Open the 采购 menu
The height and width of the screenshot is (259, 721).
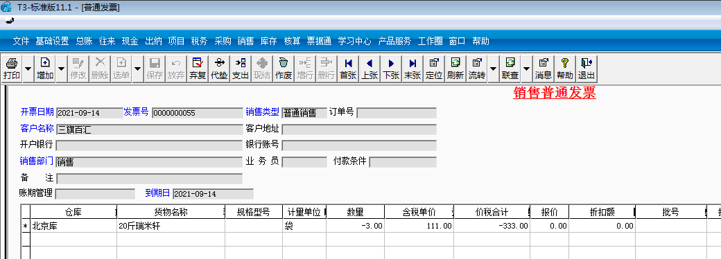[x=223, y=42]
